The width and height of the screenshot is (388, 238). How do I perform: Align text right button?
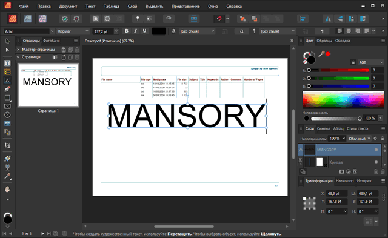[x=357, y=31]
